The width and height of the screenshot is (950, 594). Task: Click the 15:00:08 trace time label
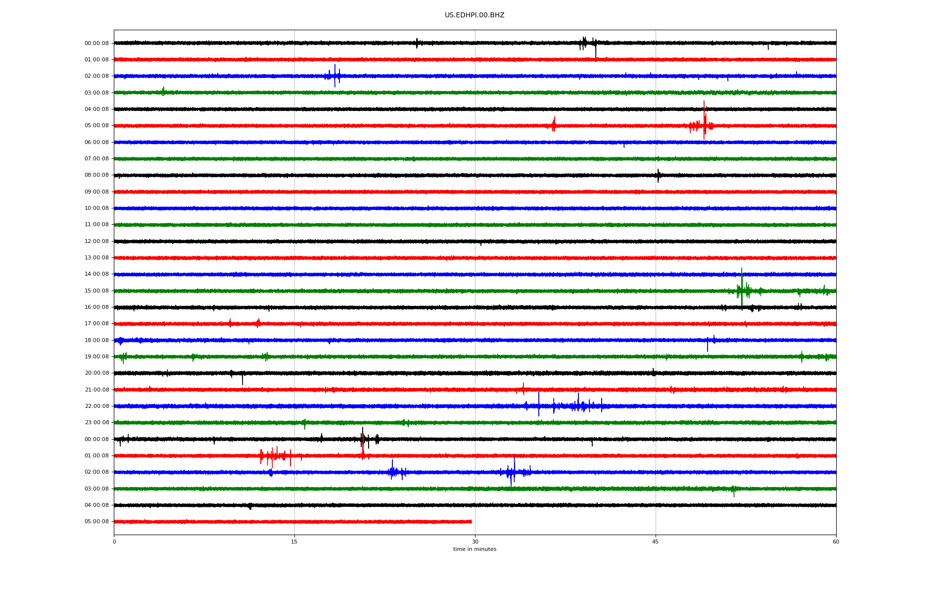(x=96, y=291)
